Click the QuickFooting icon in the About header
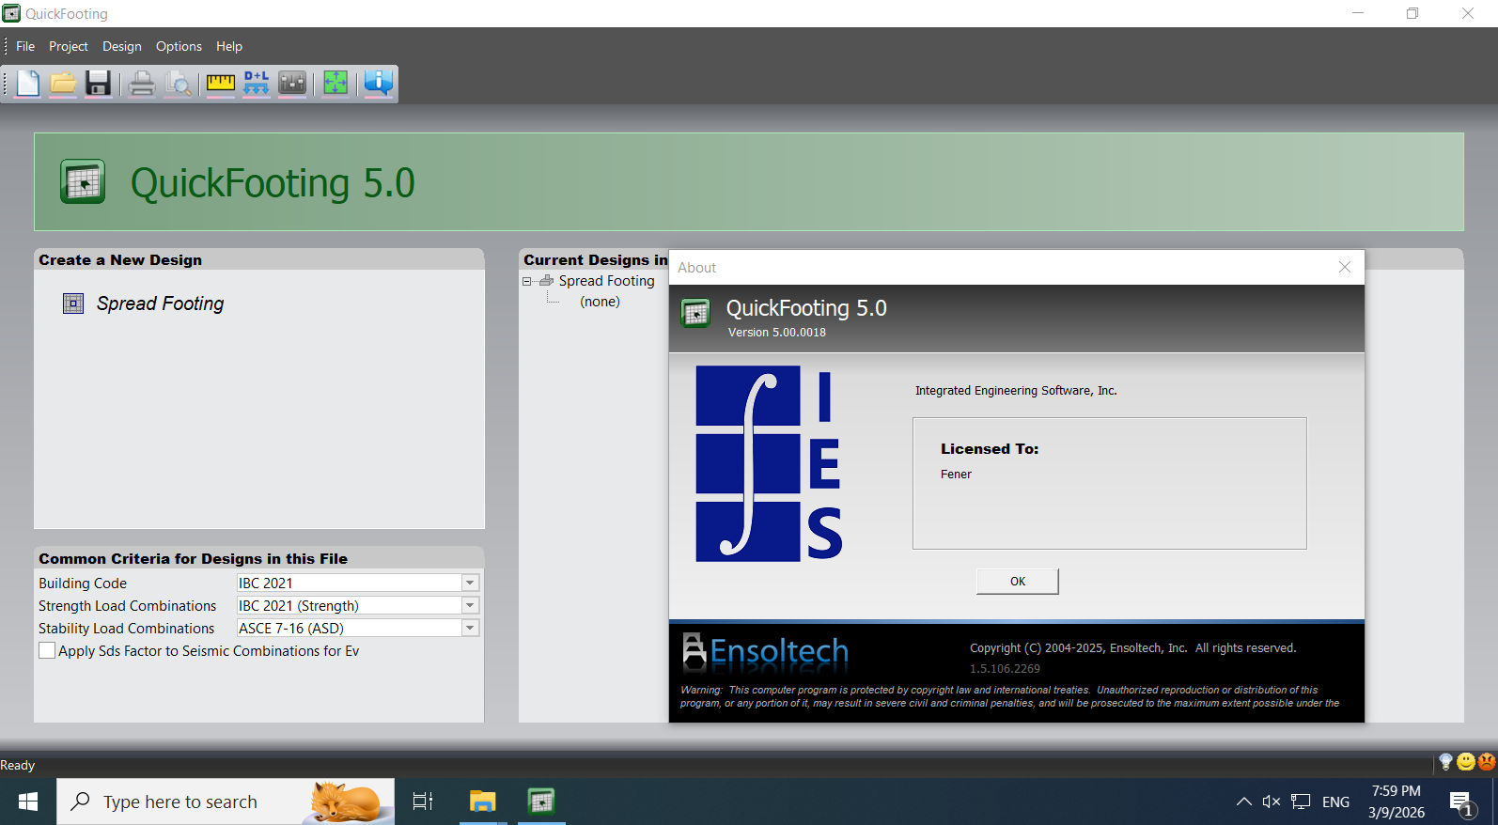This screenshot has width=1498, height=825. [695, 313]
